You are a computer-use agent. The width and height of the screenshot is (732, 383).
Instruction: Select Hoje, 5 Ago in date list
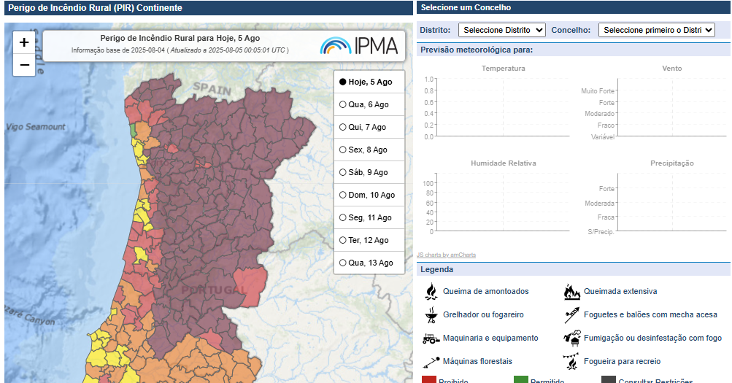pos(343,82)
